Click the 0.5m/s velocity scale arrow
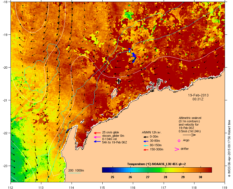 coord(189,135)
